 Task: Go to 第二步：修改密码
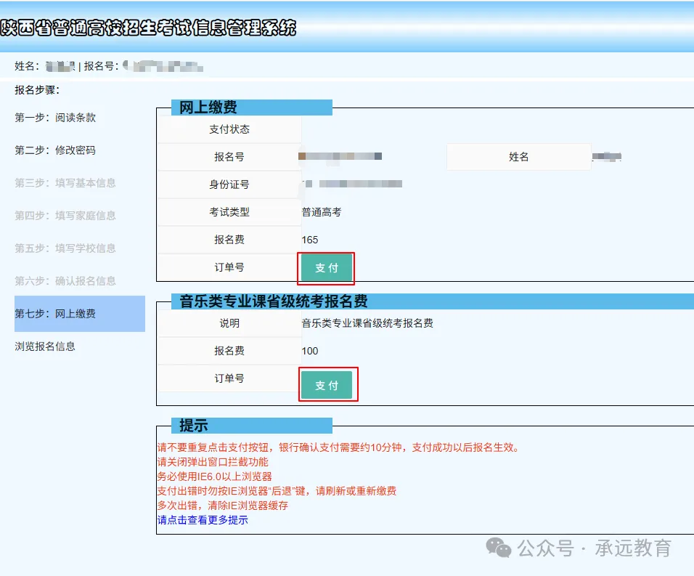(x=55, y=150)
